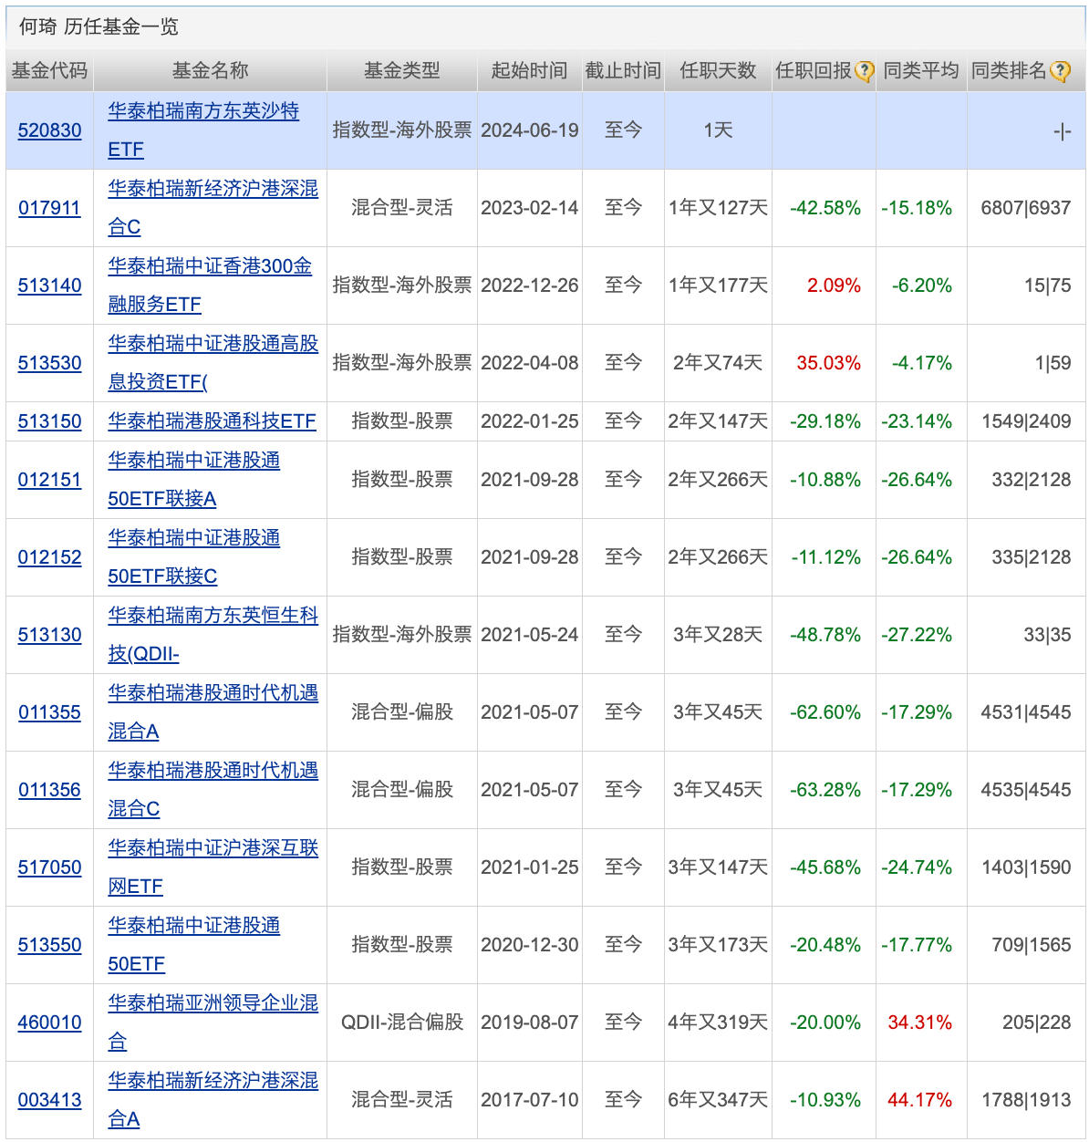Open 华泰柏瑞中证港股通50ETF联接A link
Screen dimensions: 1089x1142
193,480
